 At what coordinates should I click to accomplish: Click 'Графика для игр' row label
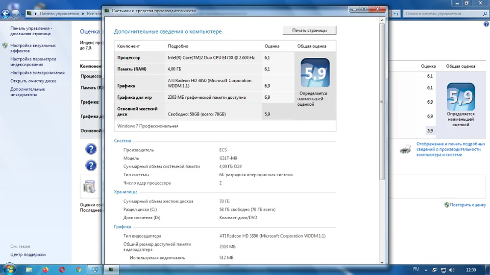tap(134, 97)
